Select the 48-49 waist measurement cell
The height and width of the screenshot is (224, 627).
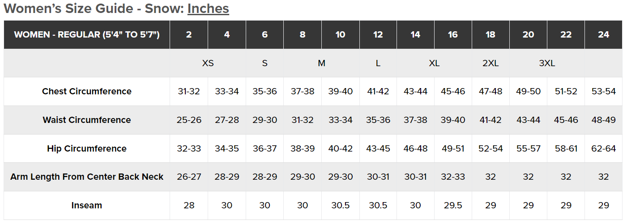point(603,120)
